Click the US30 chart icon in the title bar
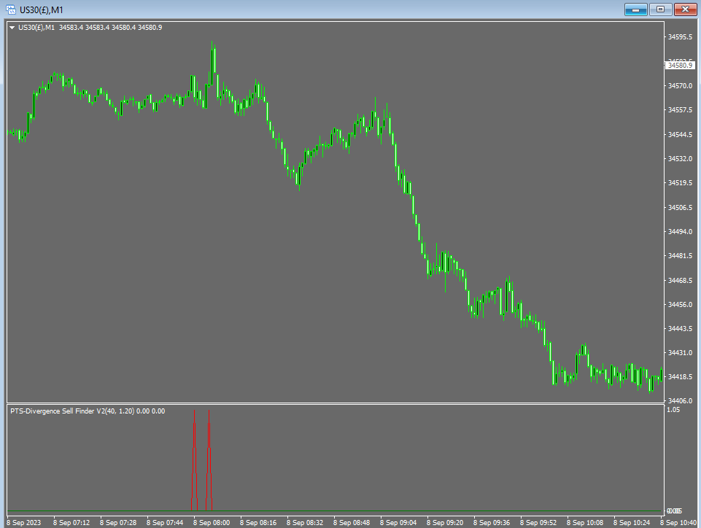Image resolution: width=701 pixels, height=528 pixels. point(9,9)
